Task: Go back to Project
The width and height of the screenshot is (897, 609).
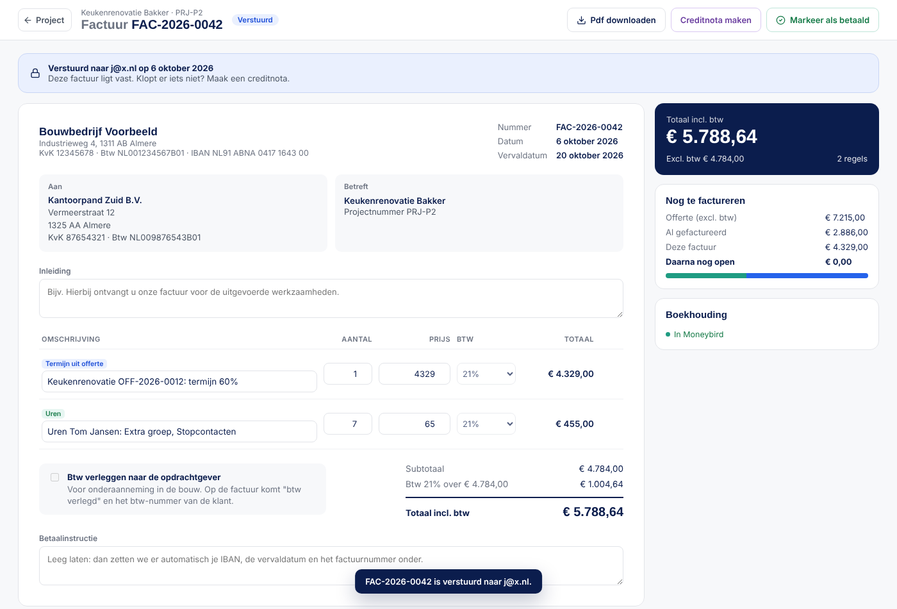Action: tap(45, 21)
